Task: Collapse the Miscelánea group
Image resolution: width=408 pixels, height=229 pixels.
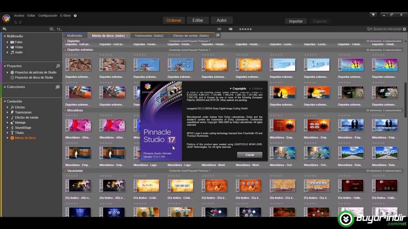Action: 65,110
